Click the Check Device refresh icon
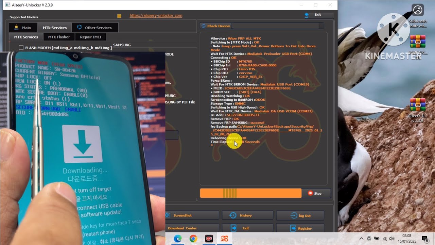Screen dimensions: 435x245 pos(204,26)
